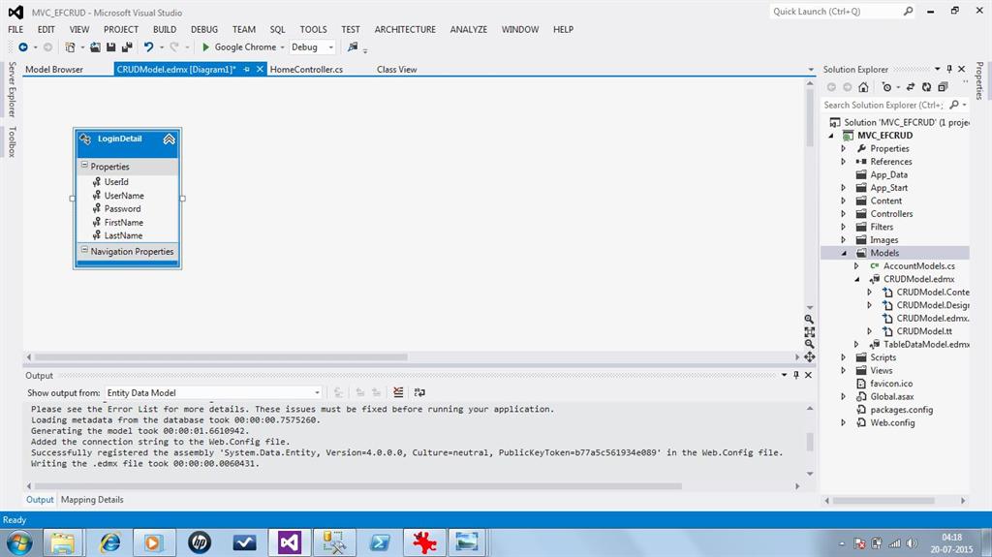
Task: Collapse the Properties section of LoginDetail
Action: click(84, 166)
